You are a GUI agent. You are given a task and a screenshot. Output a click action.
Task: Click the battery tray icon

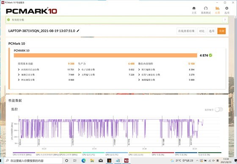tap(206, 161)
